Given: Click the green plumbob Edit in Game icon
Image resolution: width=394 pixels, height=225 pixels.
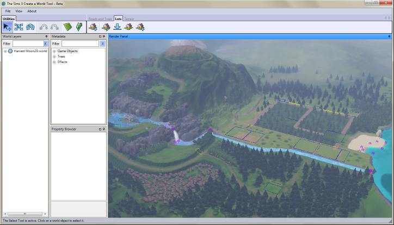Looking at the screenshot, I should [x=79, y=27].
